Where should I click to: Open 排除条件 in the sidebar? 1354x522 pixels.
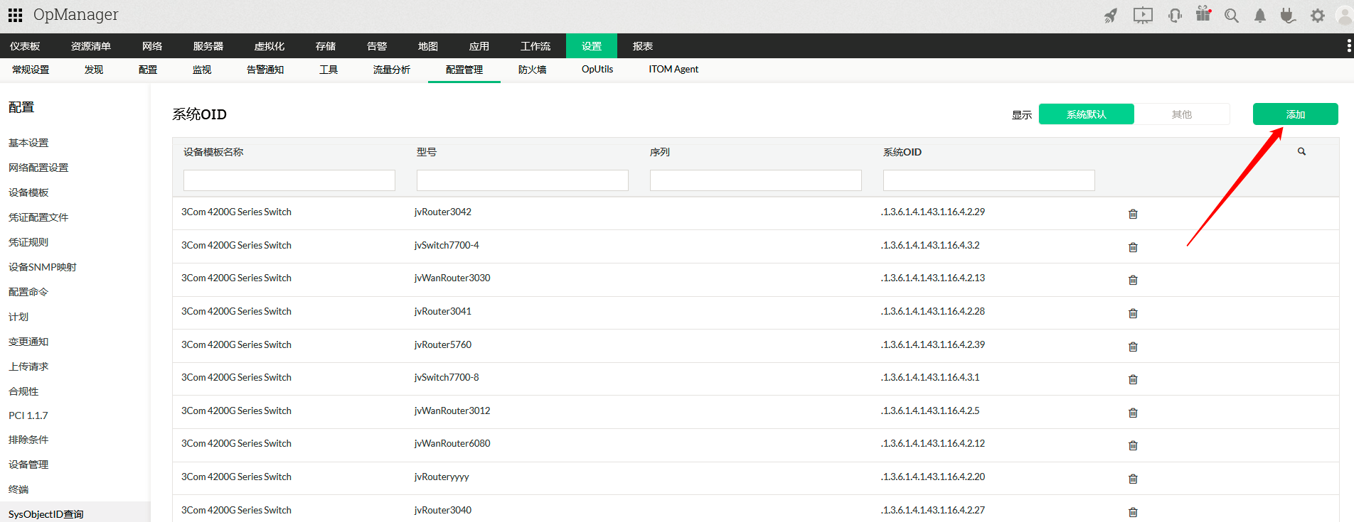pos(28,440)
